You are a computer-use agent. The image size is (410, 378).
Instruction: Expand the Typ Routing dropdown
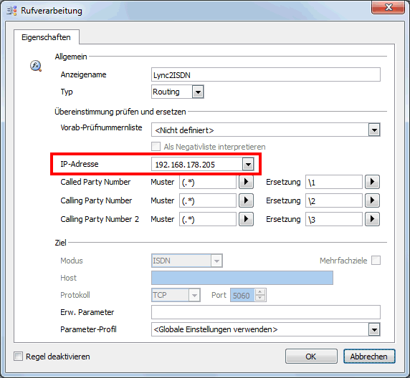[198, 92]
